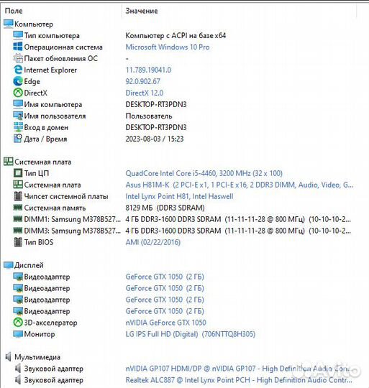Click the speaker icon of nVIDIA GP107 row

click(x=18, y=369)
